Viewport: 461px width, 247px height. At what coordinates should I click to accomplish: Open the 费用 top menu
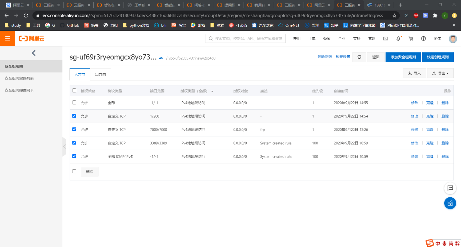(x=297, y=39)
